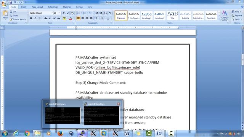This screenshot has width=244, height=137.
Task: Apply the Title style
Action: [x=172, y=16]
